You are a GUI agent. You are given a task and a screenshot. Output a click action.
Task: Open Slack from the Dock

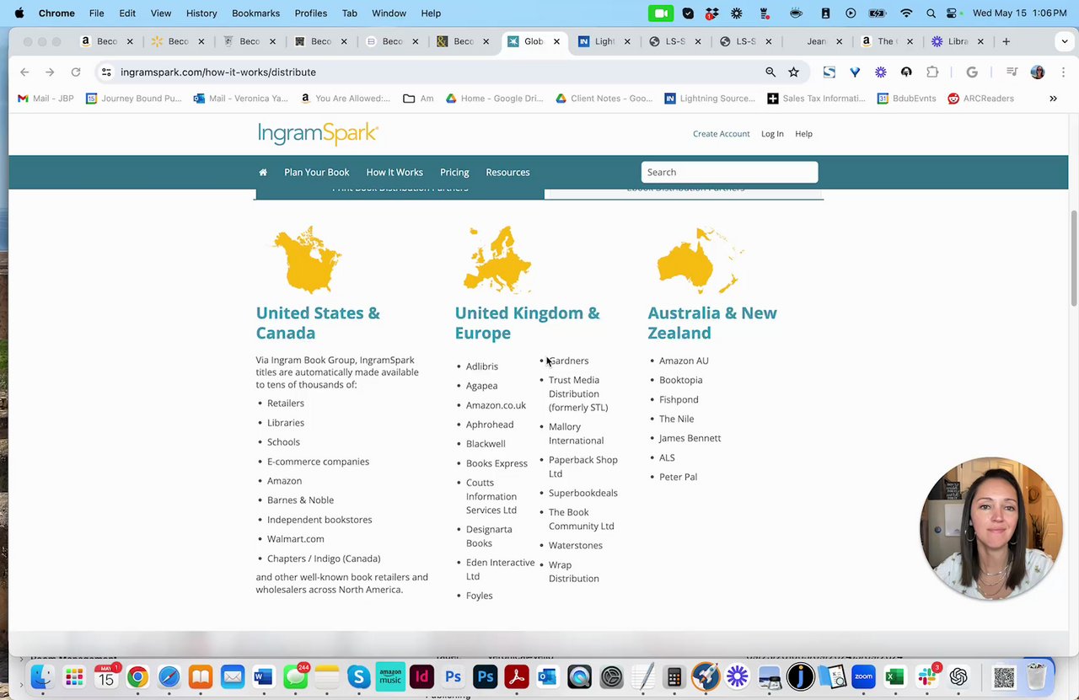tap(926, 676)
